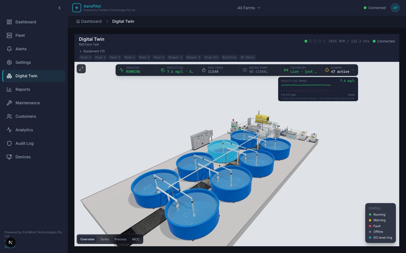Image resolution: width=406 pixels, height=253 pixels.
Task: Click the yellow Warning legend dot
Action: pyautogui.click(x=370, y=220)
